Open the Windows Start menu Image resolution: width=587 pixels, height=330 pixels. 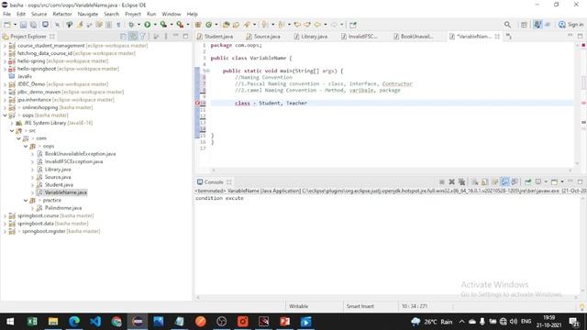(10, 322)
